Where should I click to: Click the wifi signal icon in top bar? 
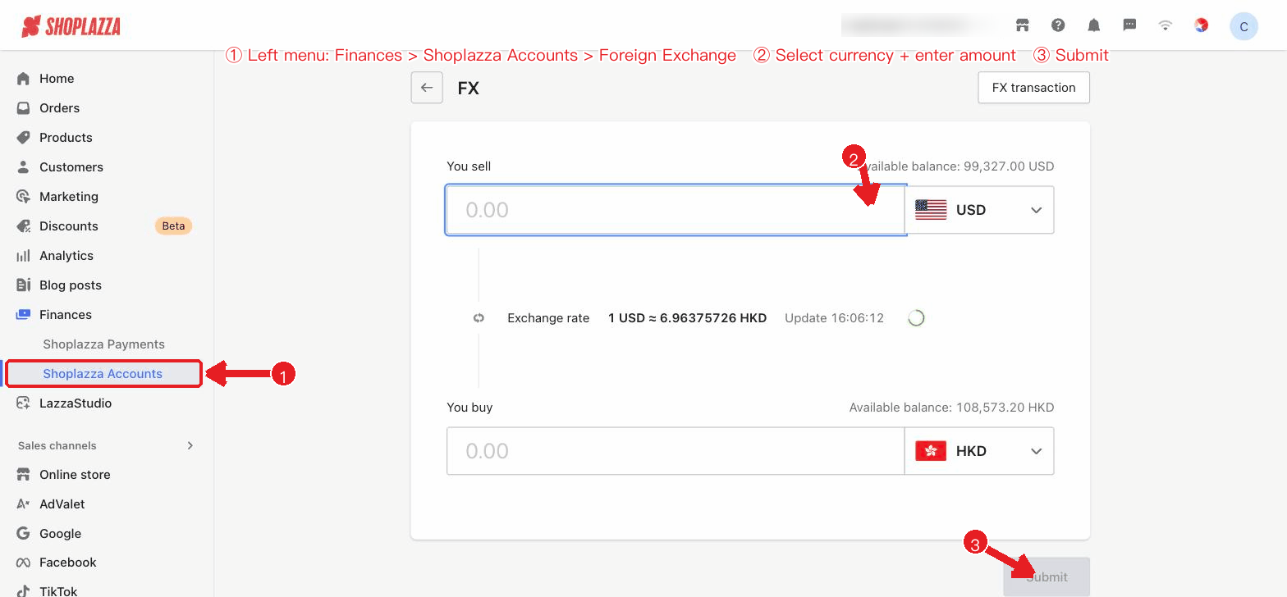click(x=1165, y=25)
